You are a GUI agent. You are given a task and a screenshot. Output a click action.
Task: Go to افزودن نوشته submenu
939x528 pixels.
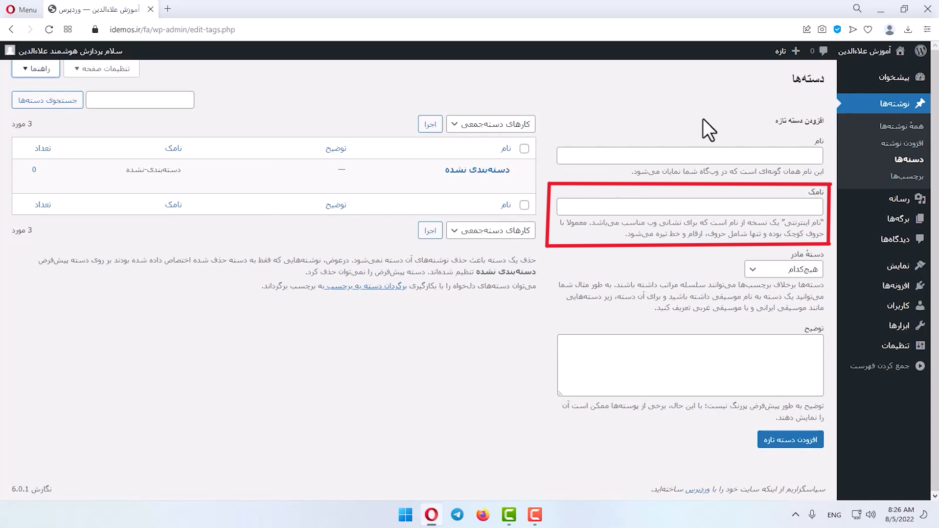902,143
